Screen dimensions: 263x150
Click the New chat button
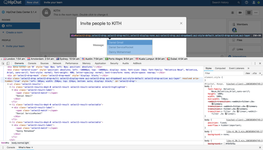point(33,3)
